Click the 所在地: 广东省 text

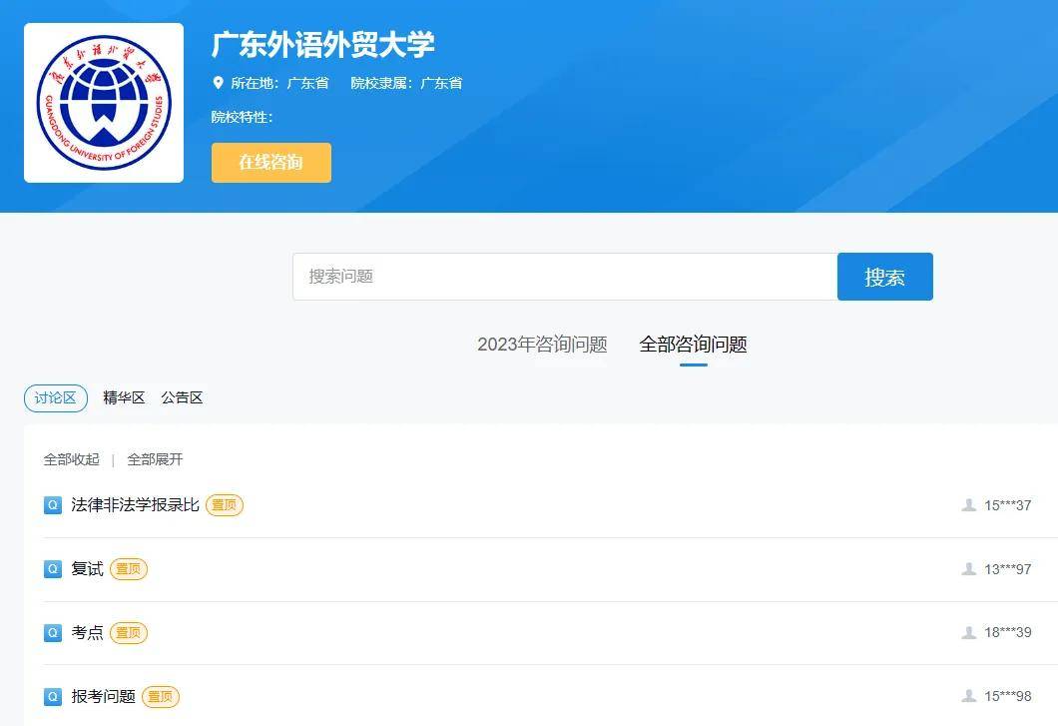(x=280, y=83)
